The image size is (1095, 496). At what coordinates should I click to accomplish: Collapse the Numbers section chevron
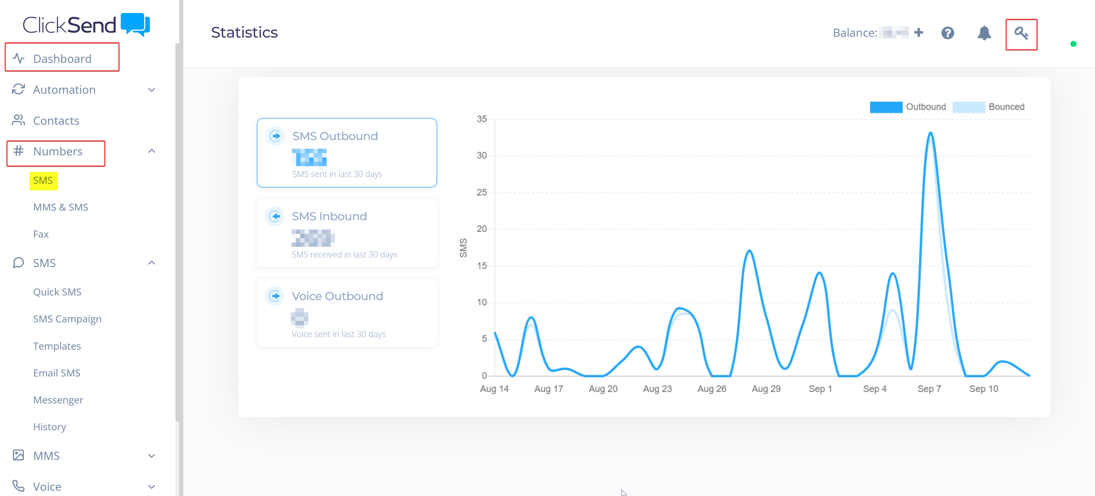tap(151, 151)
